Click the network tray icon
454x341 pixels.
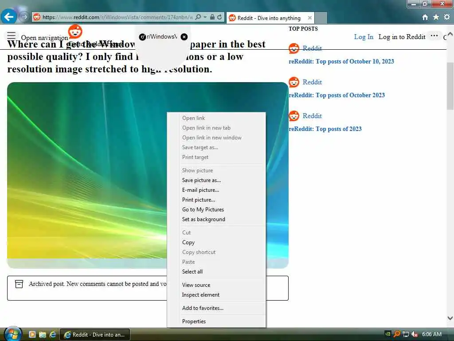pos(406,334)
